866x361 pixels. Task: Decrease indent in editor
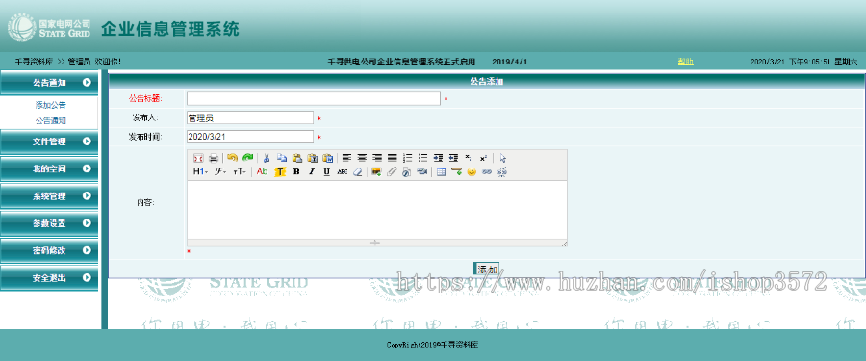pyautogui.click(x=453, y=158)
